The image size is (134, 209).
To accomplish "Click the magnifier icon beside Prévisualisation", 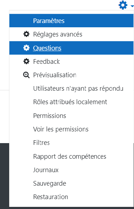I will click(x=26, y=75).
